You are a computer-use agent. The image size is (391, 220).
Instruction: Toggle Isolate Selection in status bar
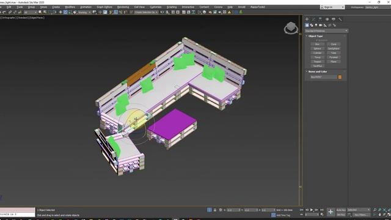tap(210, 210)
